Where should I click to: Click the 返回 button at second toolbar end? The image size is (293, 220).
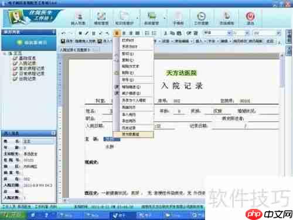pos(270,41)
